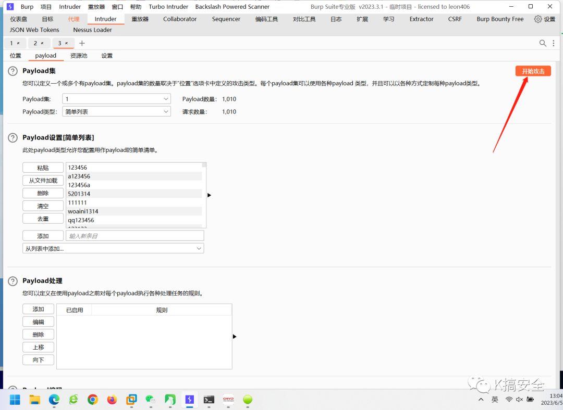Viewport: 563px width, 410px height.
Task: Select the 位置 sub-tab
Action: (x=16, y=56)
